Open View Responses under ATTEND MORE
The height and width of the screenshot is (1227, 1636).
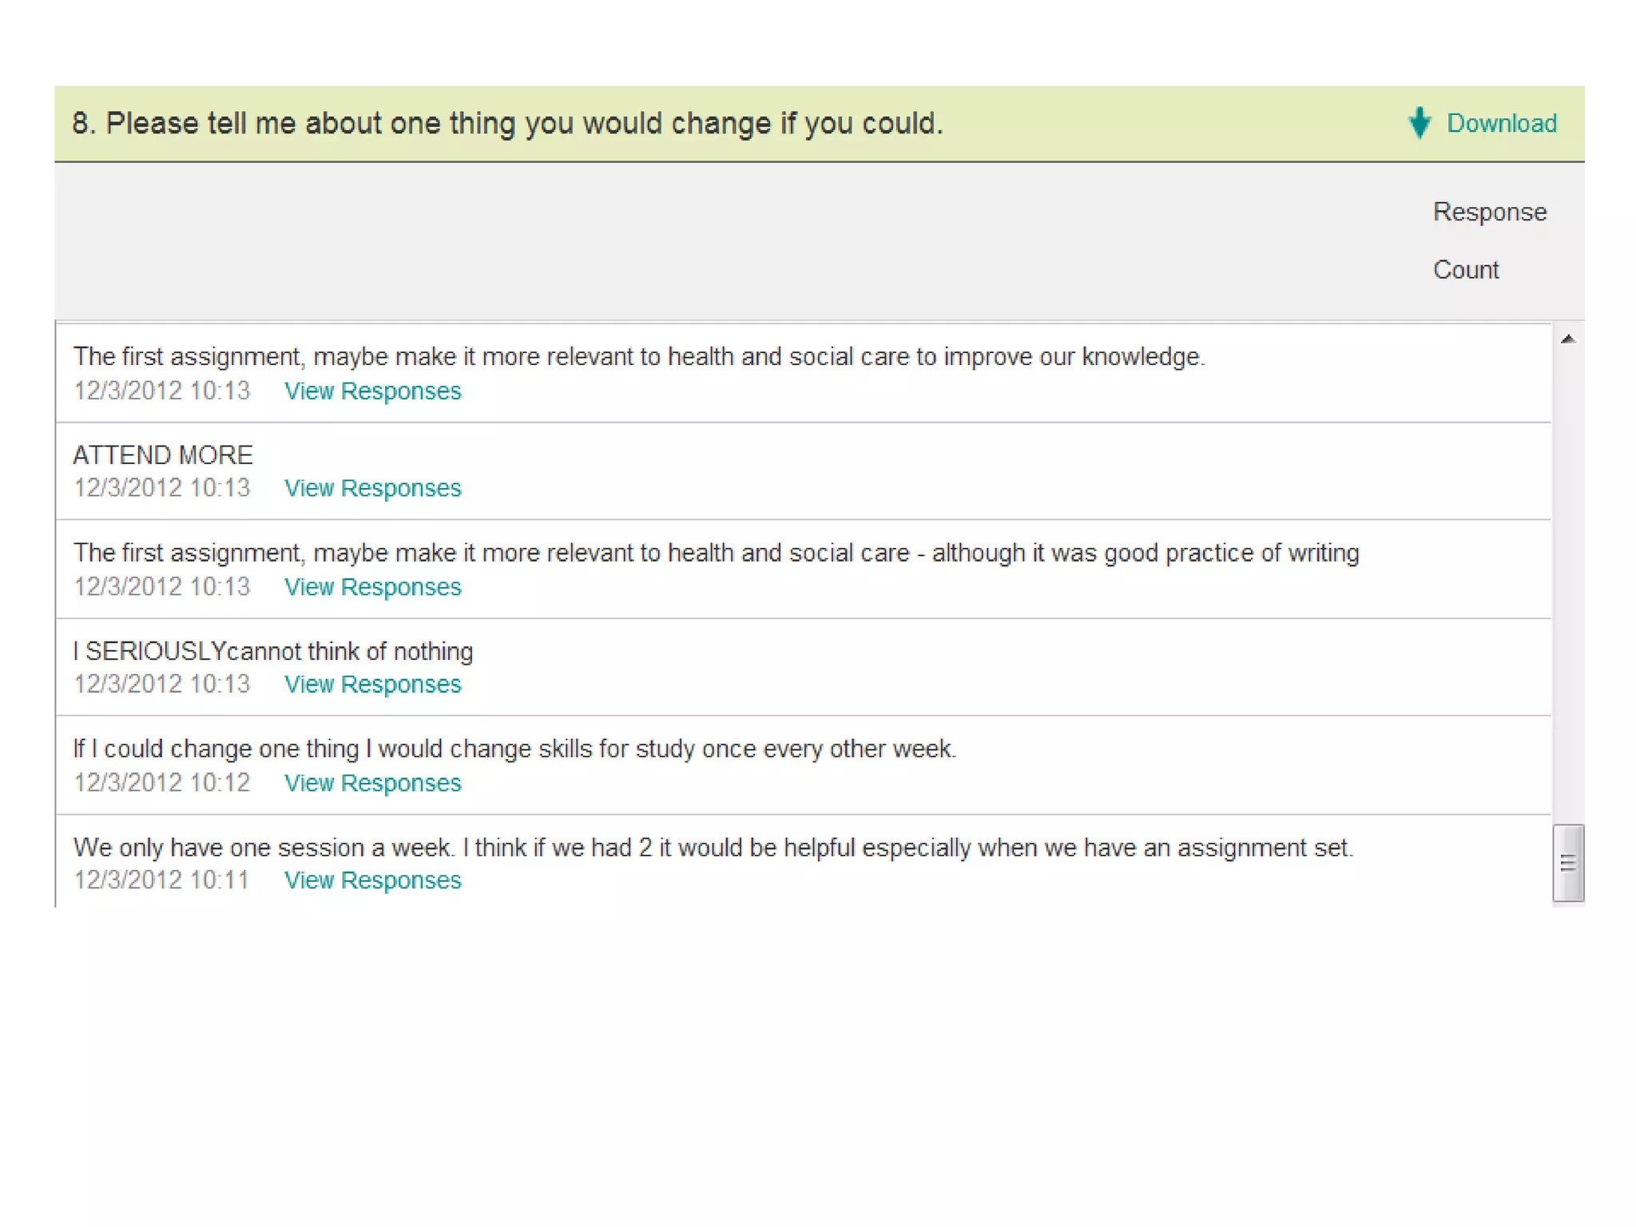coord(372,488)
